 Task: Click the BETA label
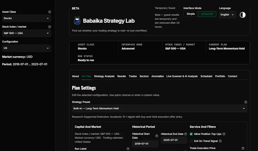pos(75,8)
